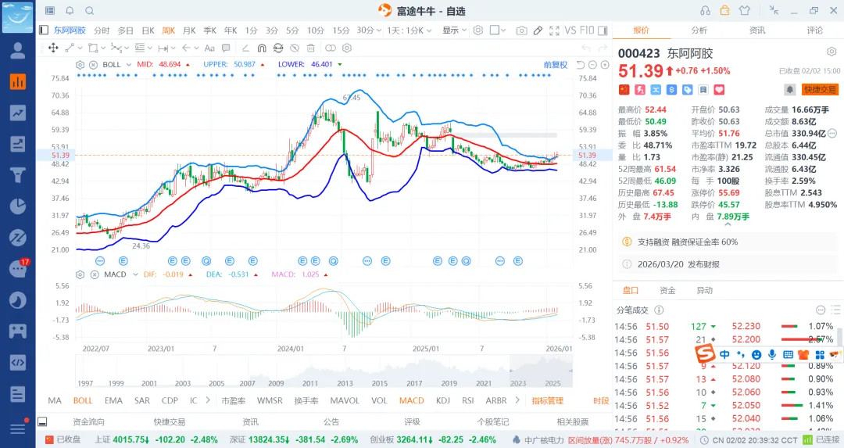Viewport: 844px width, 448px height.
Task: Open the orange markets chart sidebar icon
Action: click(x=18, y=81)
